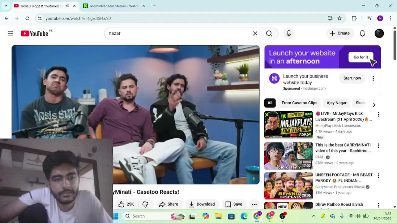Open options for UNSEEN FOOTAGE MR BEAST video
This screenshot has width=397, height=223.
pos(378,176)
